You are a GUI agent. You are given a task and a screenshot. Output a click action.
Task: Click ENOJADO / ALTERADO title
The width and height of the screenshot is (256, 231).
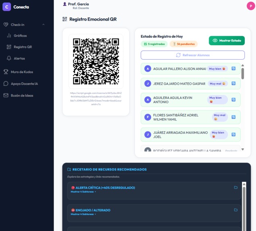(93, 210)
